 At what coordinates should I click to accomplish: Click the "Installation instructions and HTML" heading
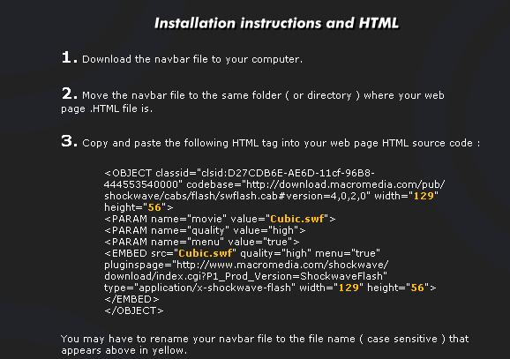point(276,24)
